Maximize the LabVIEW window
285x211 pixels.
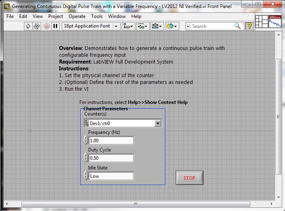pos(258,4)
